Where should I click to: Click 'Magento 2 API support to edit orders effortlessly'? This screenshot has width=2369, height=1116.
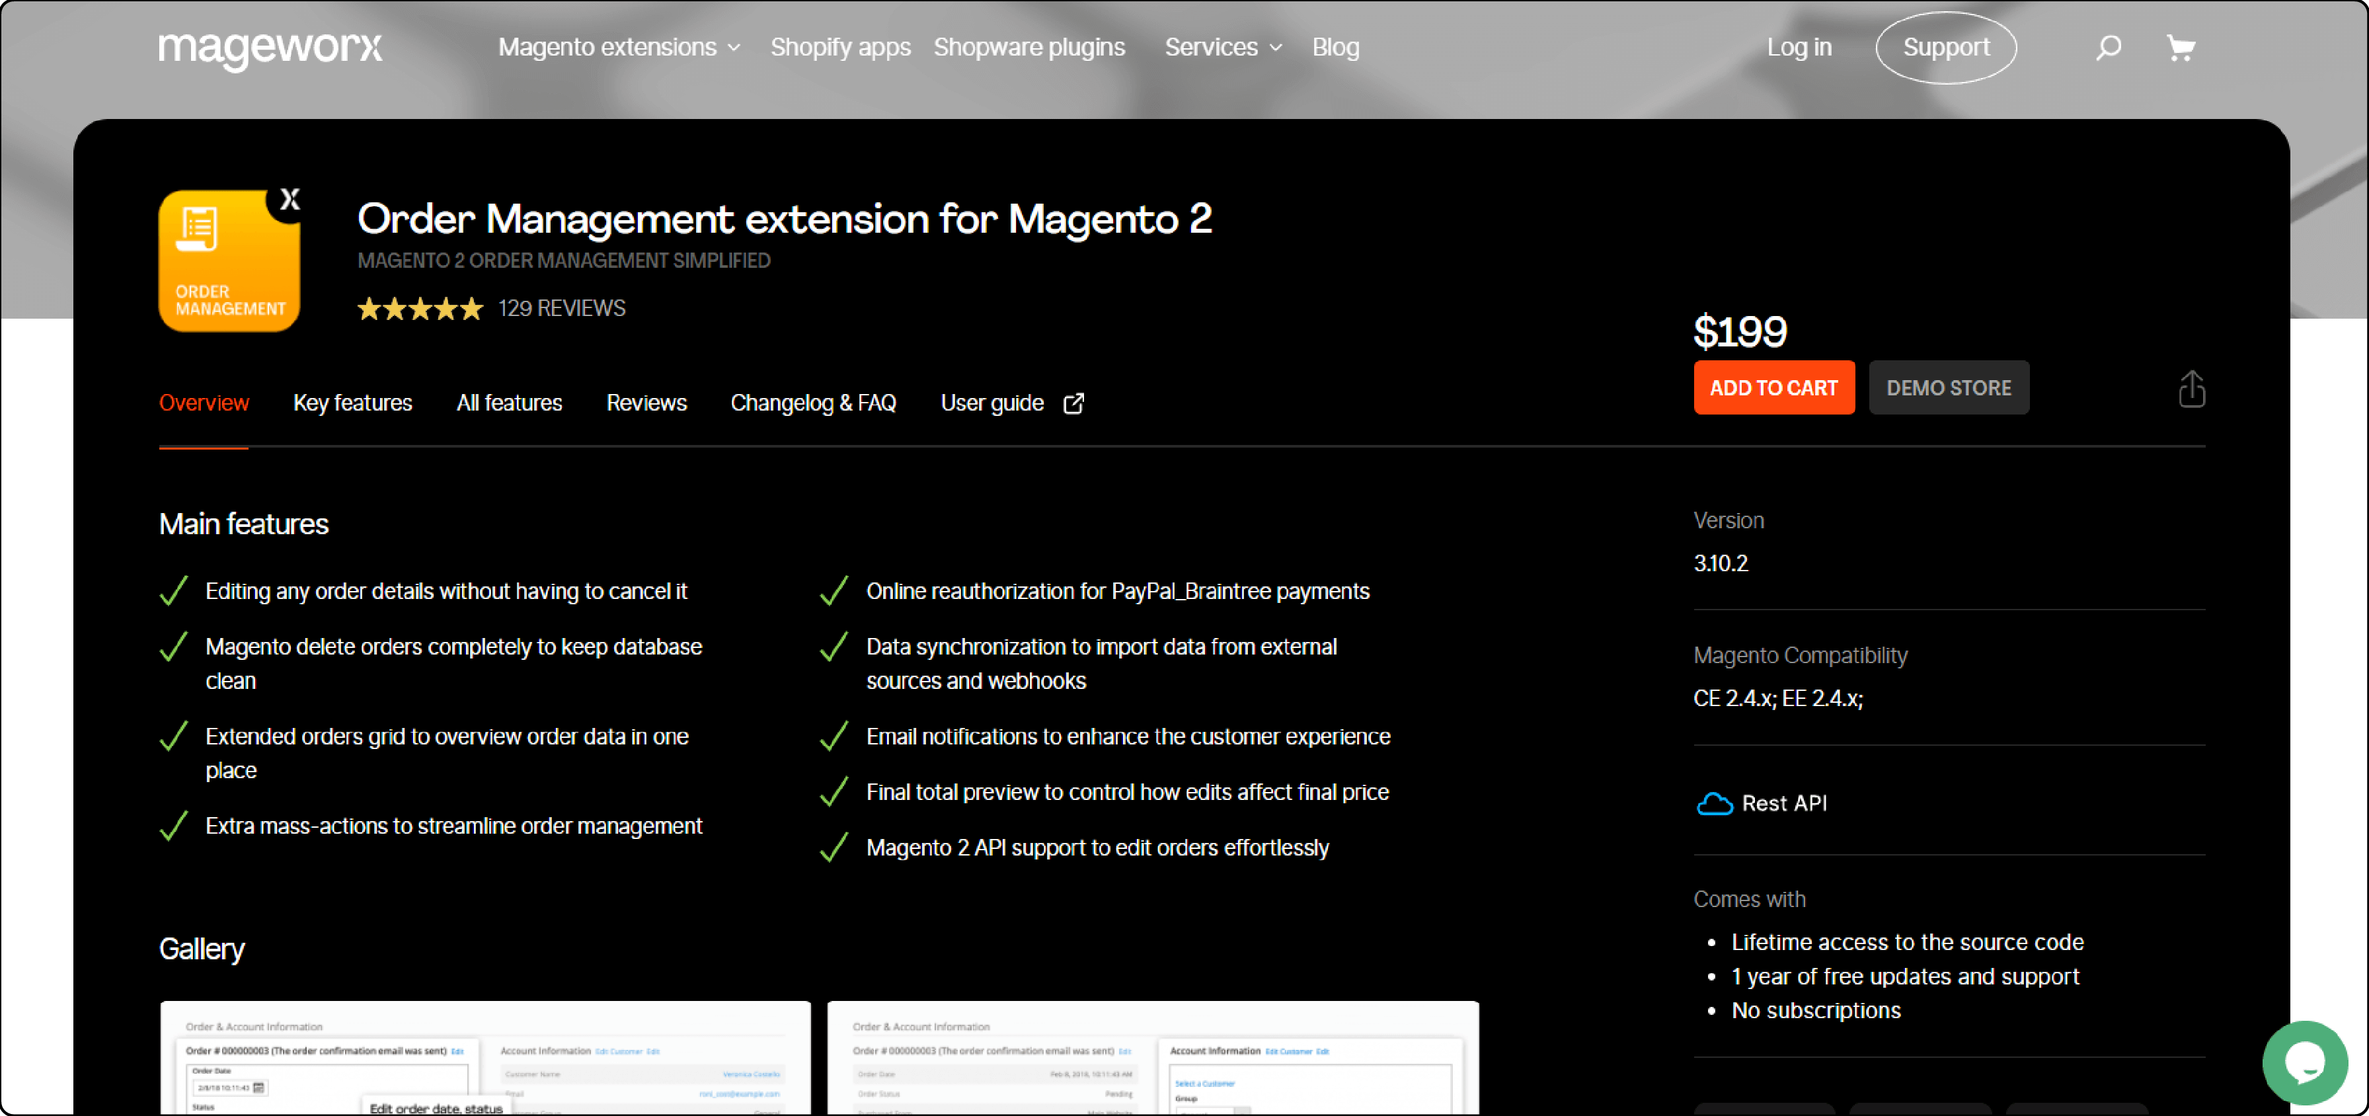coord(1097,848)
